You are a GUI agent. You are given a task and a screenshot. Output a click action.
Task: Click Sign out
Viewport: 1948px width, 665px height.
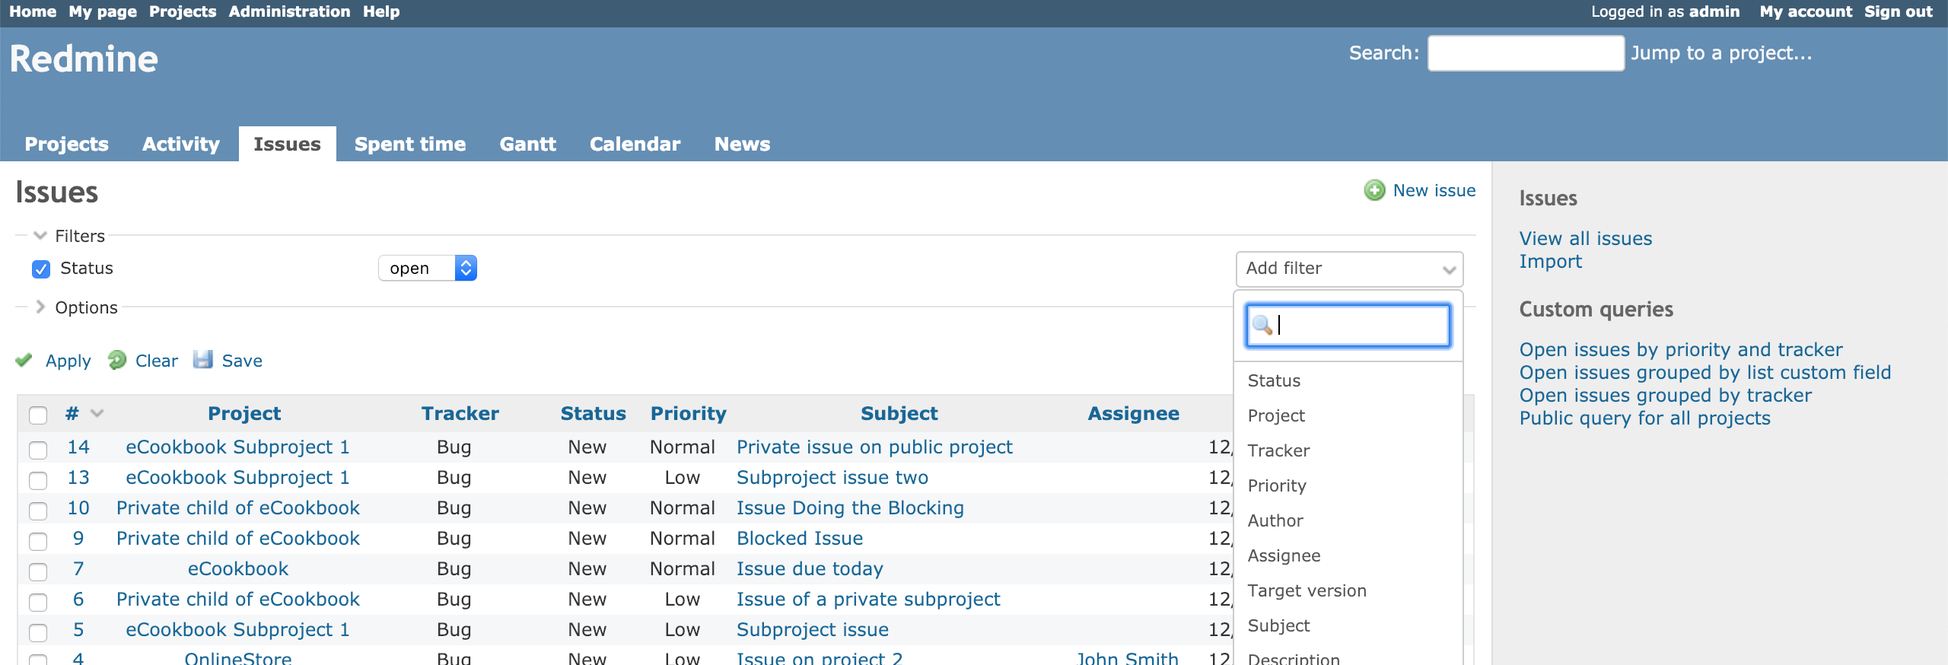pyautogui.click(x=1898, y=11)
